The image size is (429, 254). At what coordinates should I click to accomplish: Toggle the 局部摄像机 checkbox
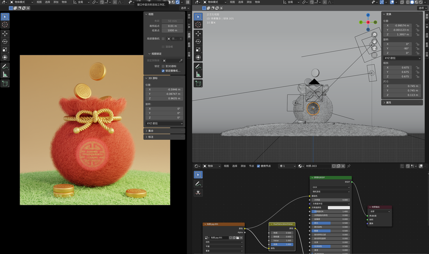[163, 39]
